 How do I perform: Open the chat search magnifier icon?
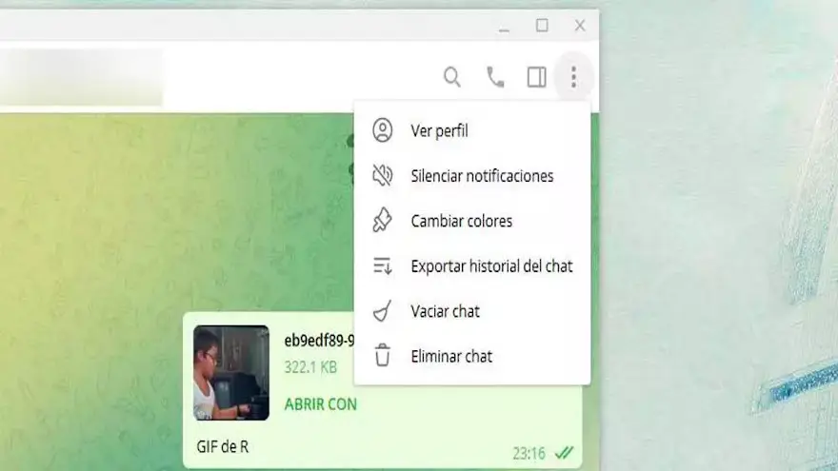tap(452, 77)
